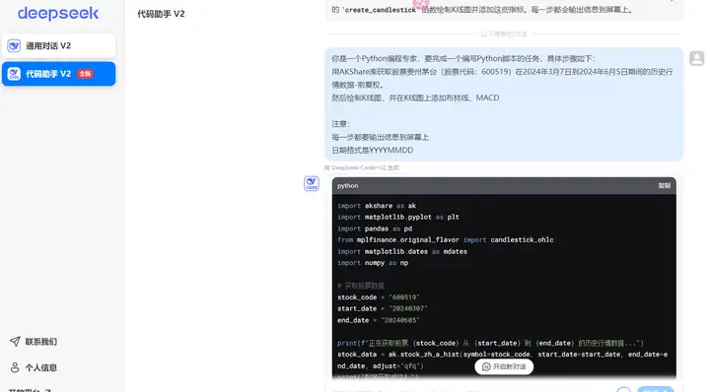This screenshot has width=710, height=392.
Task: Click the person icon beside 个人信息
Action: tap(15, 367)
